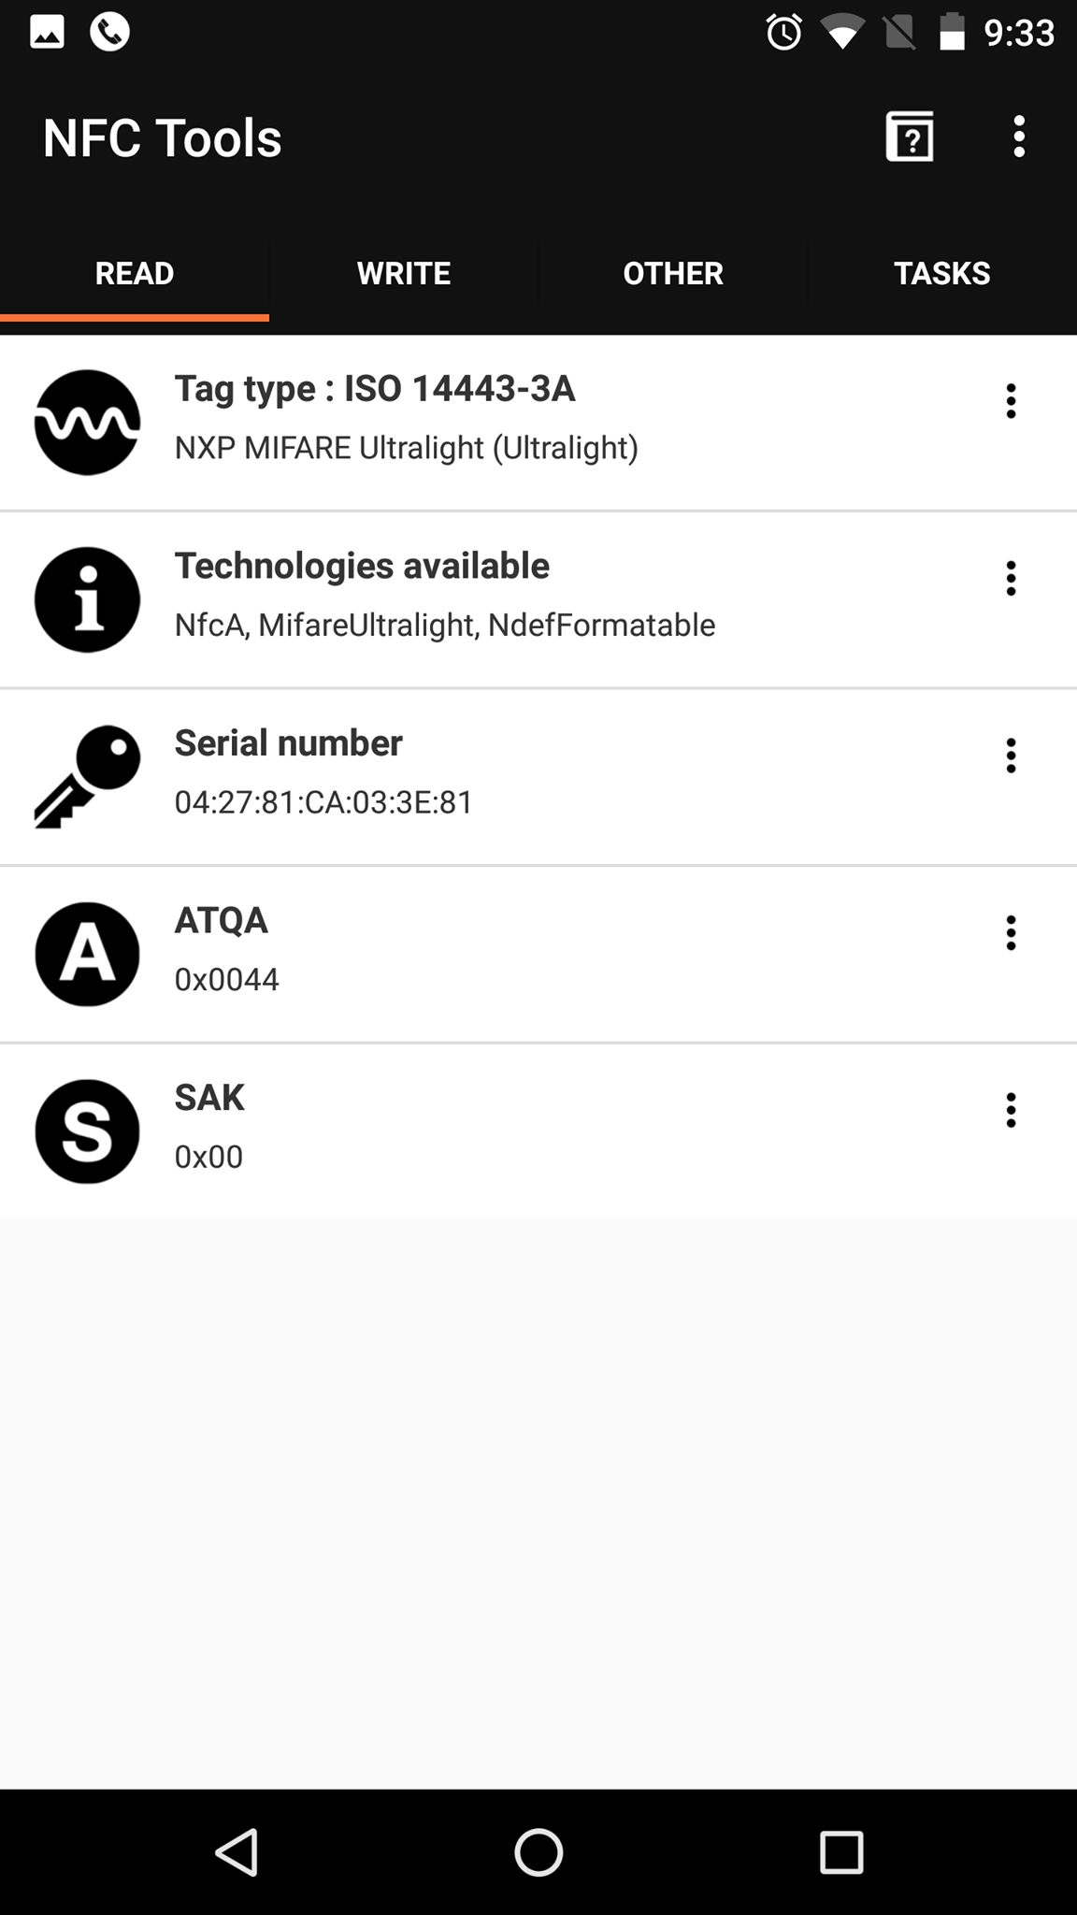Open the alarm icon in the status bar
1077x1915 pixels.
(x=783, y=33)
